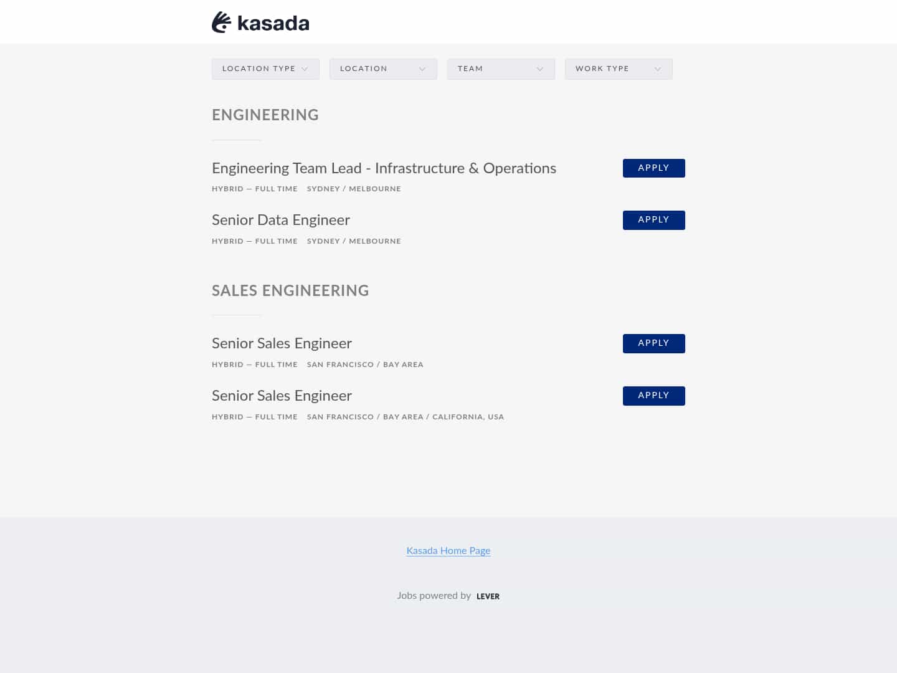Select the first Senior Sales Engineer listing
This screenshot has height=673, width=897.
282,343
